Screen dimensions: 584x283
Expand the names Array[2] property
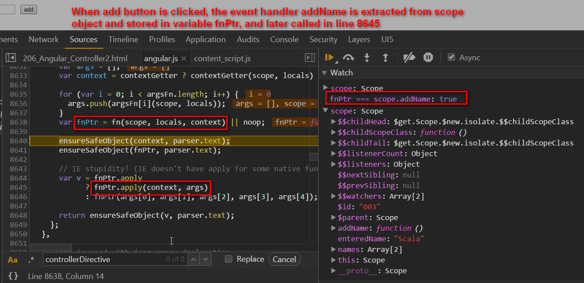click(x=334, y=249)
